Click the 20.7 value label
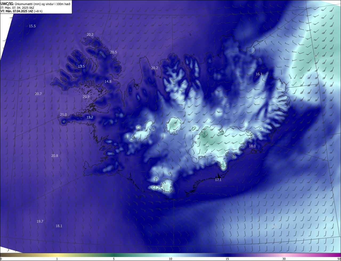 38,94
